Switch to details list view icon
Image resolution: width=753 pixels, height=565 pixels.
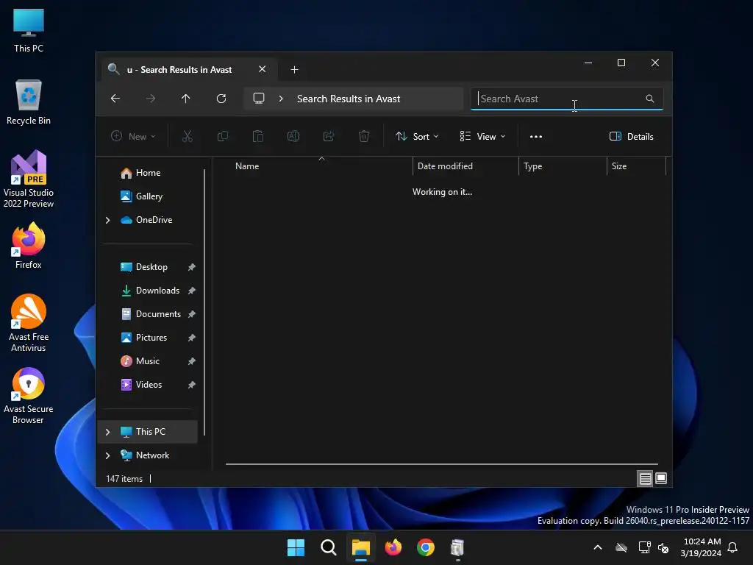click(645, 478)
